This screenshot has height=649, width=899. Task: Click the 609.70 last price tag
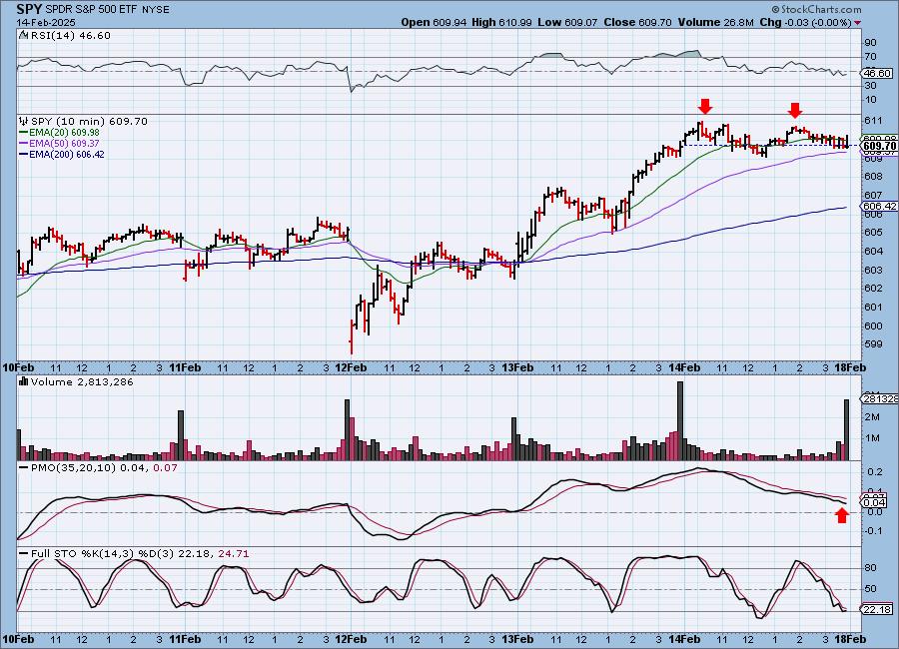(879, 146)
